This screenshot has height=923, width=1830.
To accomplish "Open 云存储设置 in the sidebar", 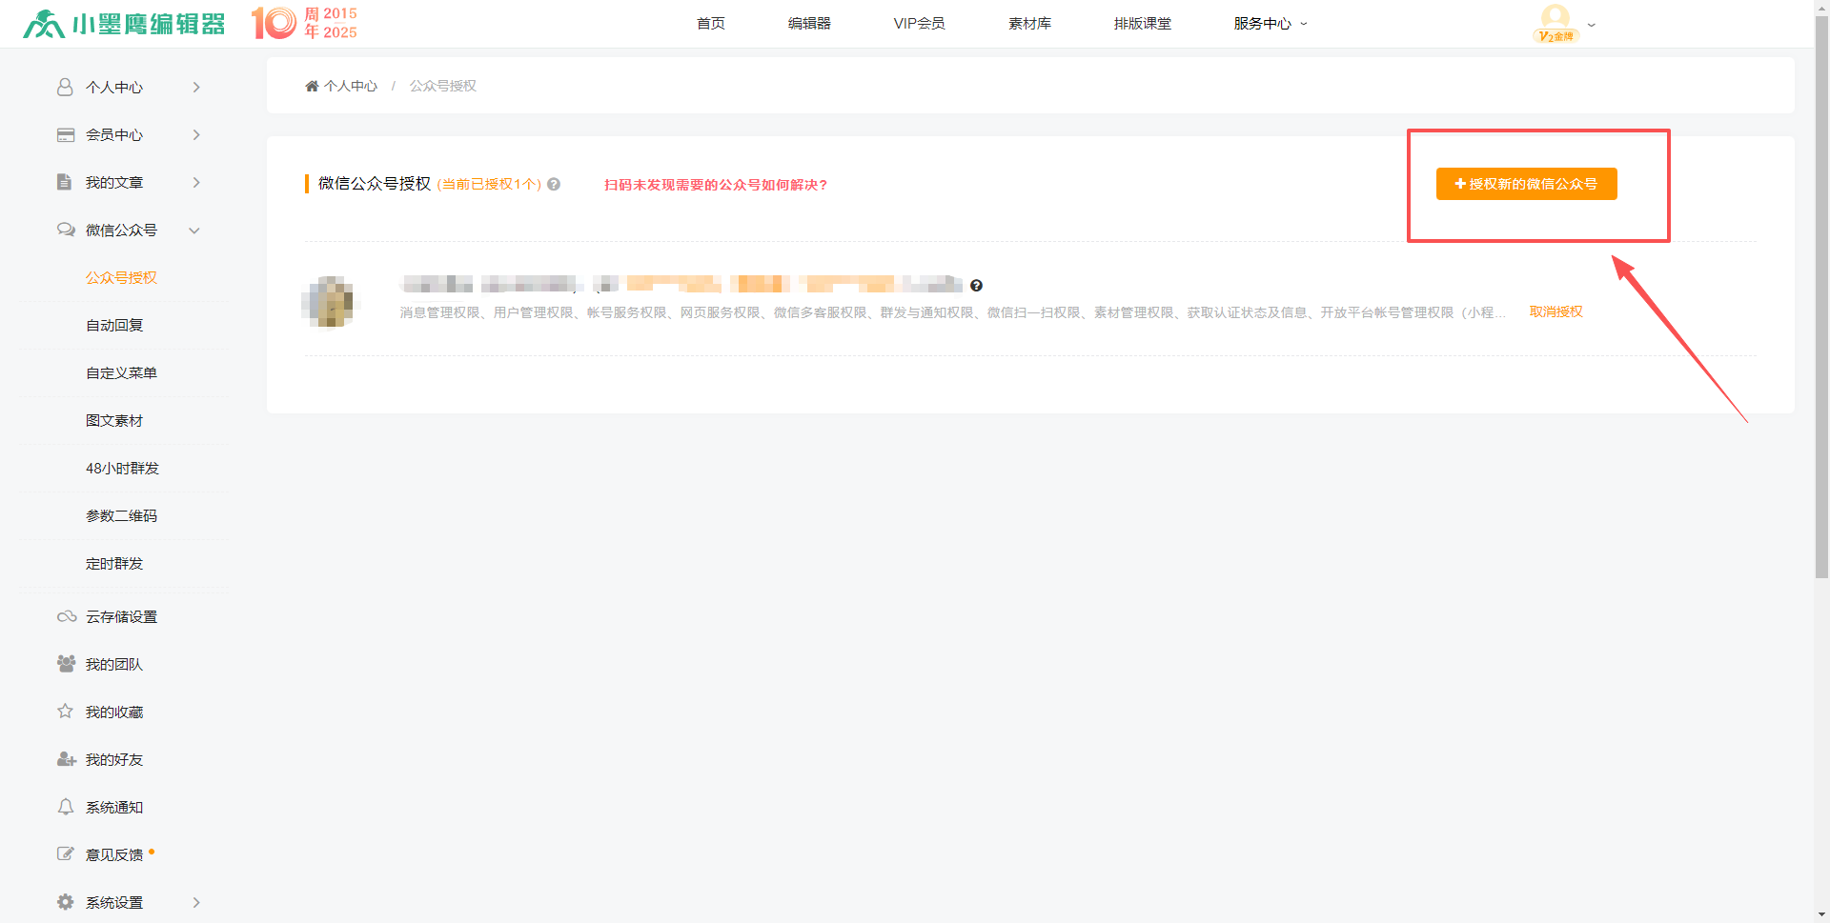I will (x=121, y=617).
